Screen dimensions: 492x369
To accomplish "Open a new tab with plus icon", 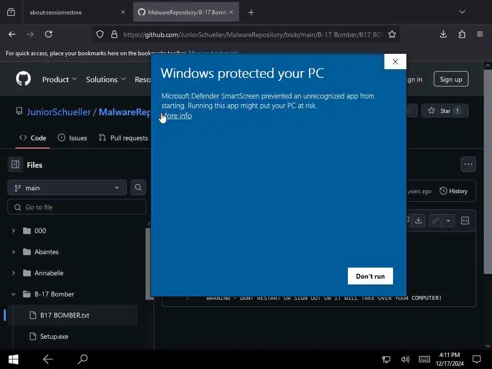I will tap(251, 12).
